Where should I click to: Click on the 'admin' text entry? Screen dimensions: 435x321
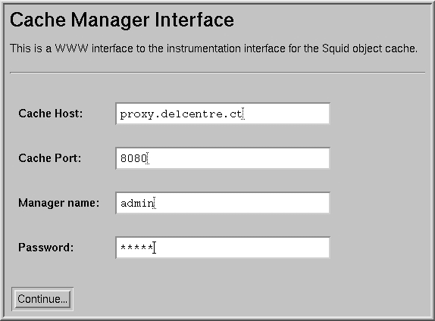[137, 203]
